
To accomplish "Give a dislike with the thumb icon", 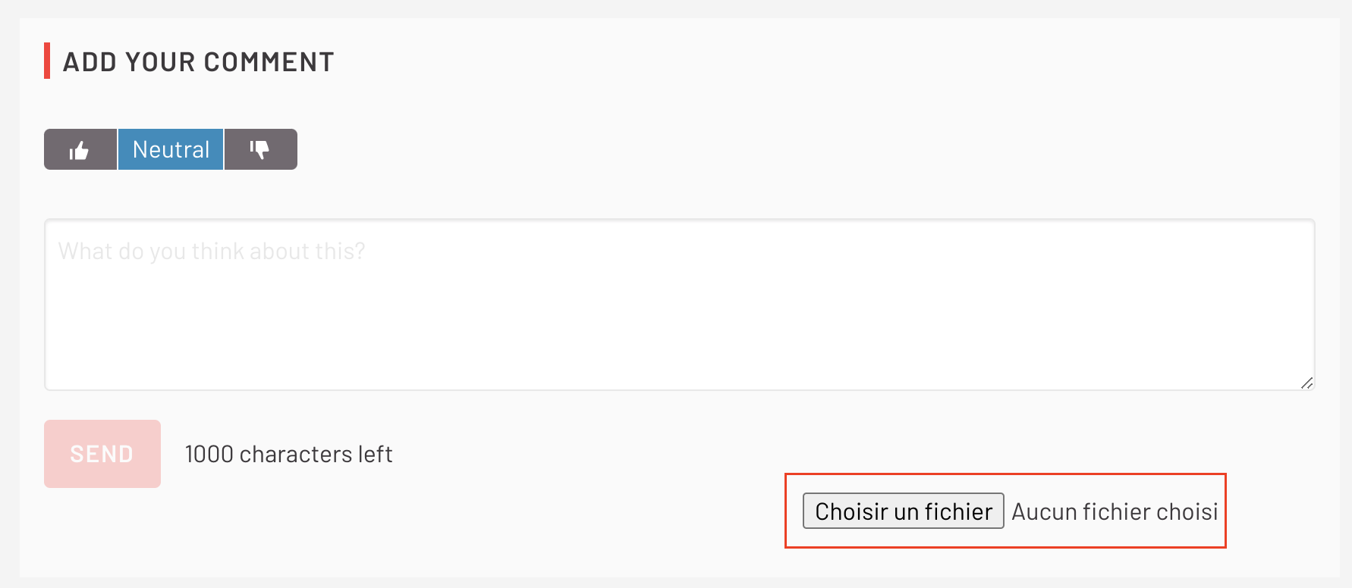I will pos(260,150).
